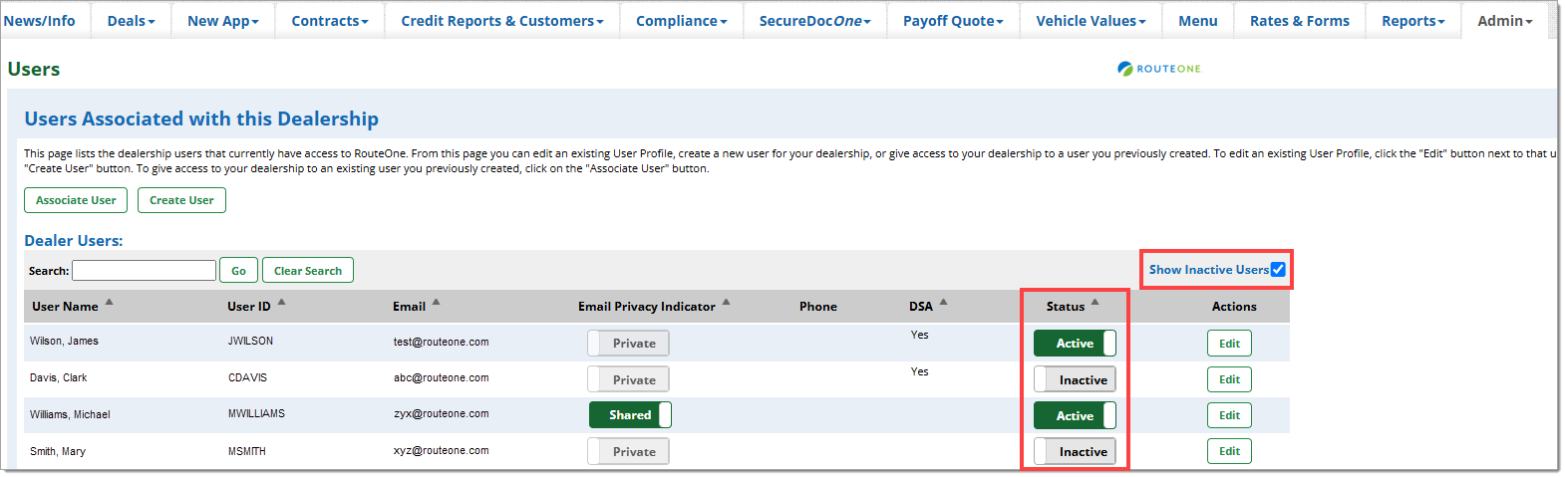
Task: Activate Clark Davis' Inactive status switch
Action: click(x=1075, y=380)
